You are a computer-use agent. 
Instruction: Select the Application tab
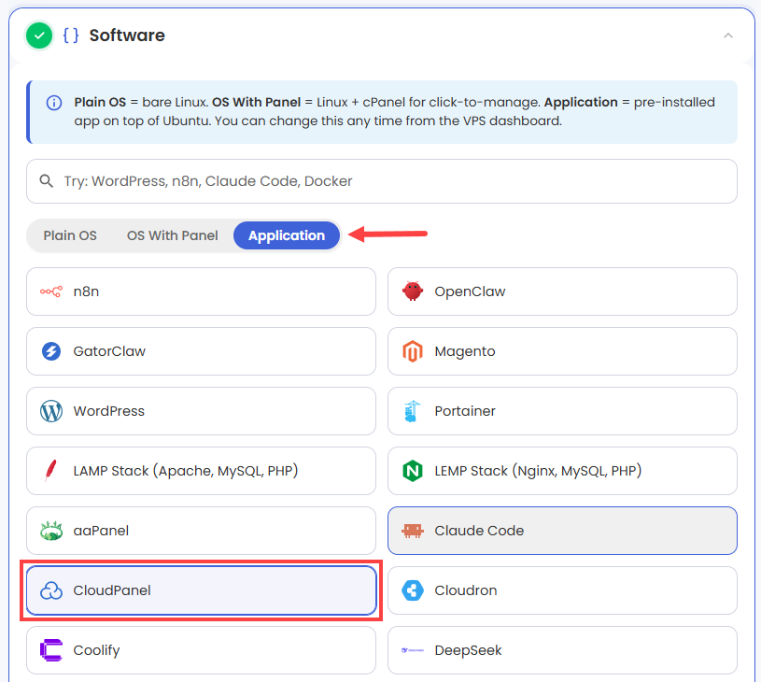[x=287, y=235]
